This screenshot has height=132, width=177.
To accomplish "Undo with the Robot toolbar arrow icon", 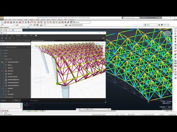I will (x=31, y=22).
